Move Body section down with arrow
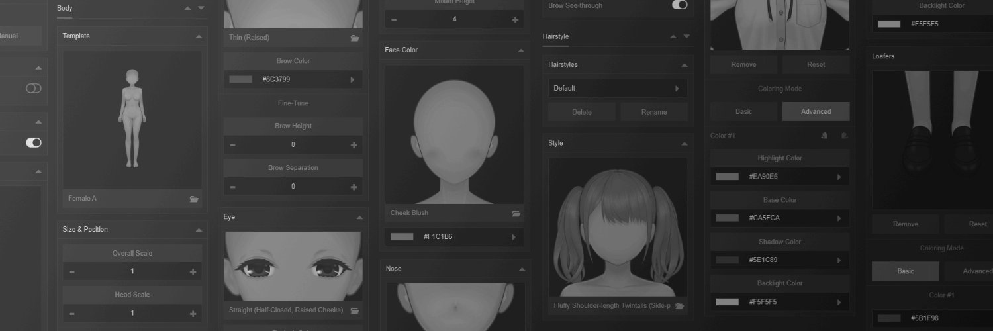Image resolution: width=993 pixels, height=331 pixels. 201,9
